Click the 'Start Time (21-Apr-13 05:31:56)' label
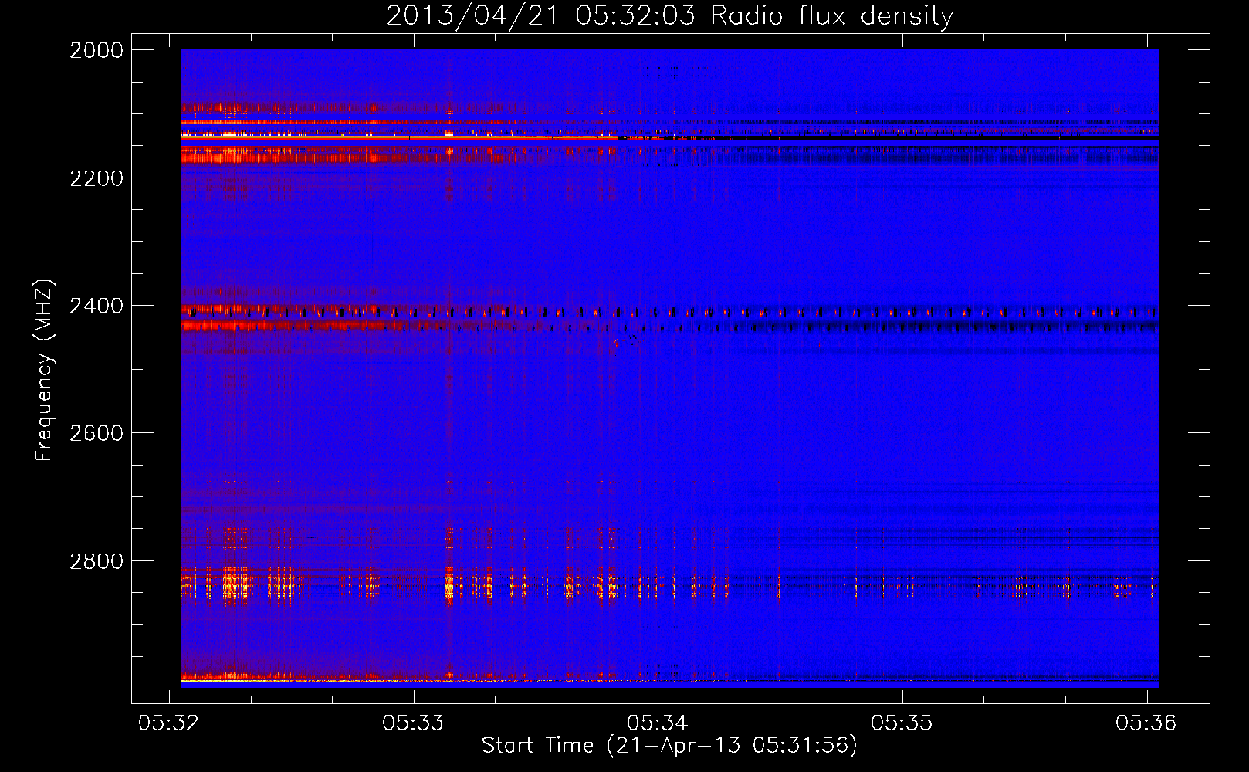Image resolution: width=1249 pixels, height=772 pixels. click(x=669, y=746)
